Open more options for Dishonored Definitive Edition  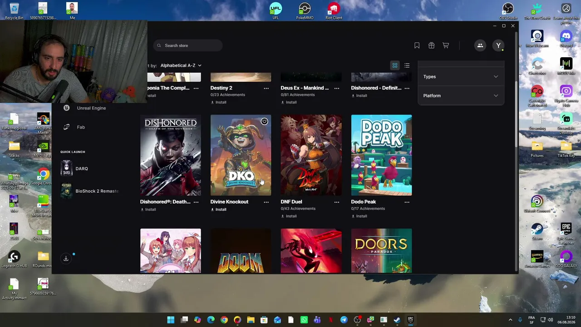pyautogui.click(x=407, y=88)
